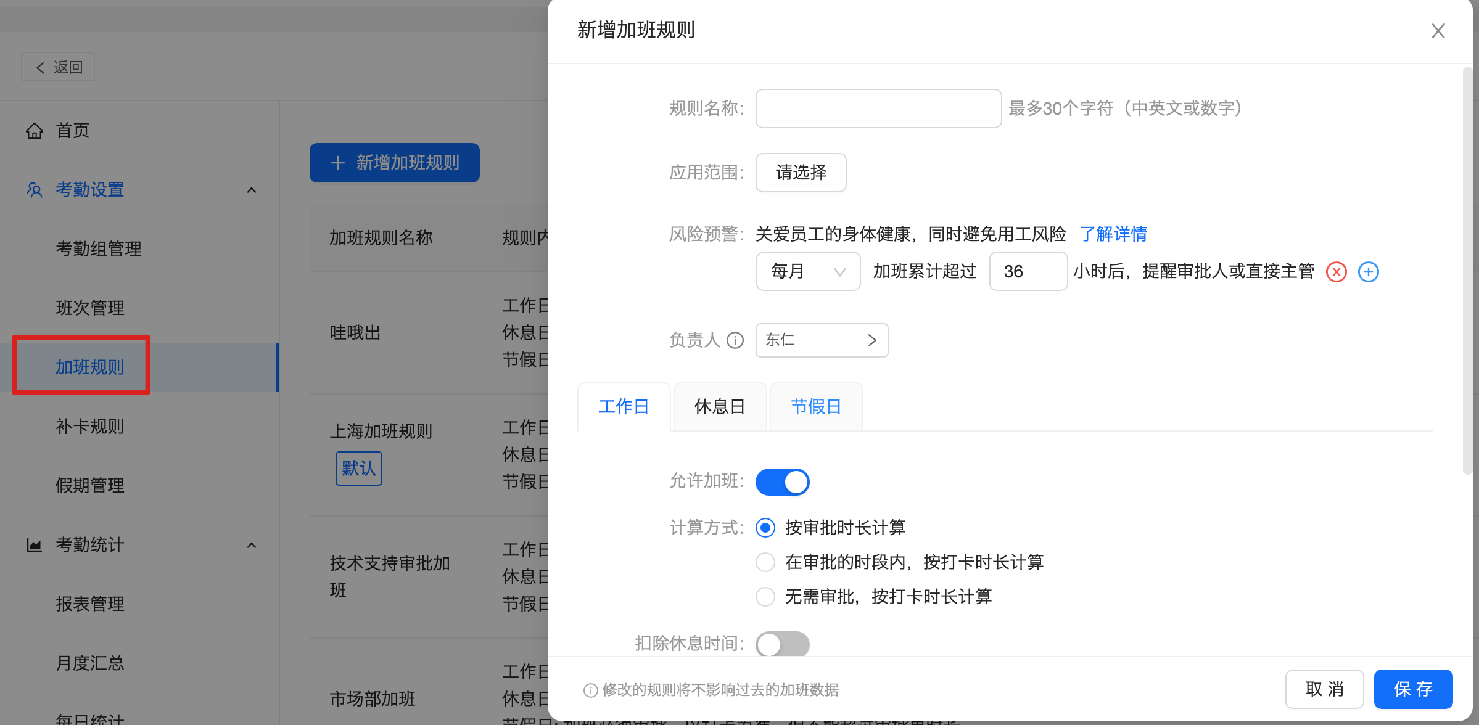Collapse the 考勤设置 section chevron
This screenshot has height=725, width=1479.
point(252,190)
